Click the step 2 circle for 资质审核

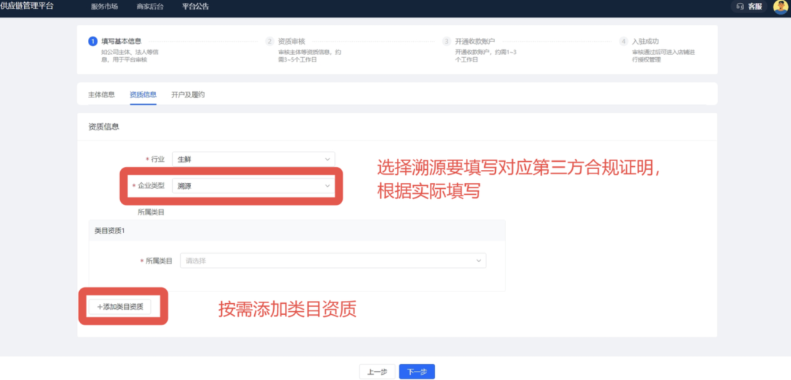pyautogui.click(x=270, y=41)
